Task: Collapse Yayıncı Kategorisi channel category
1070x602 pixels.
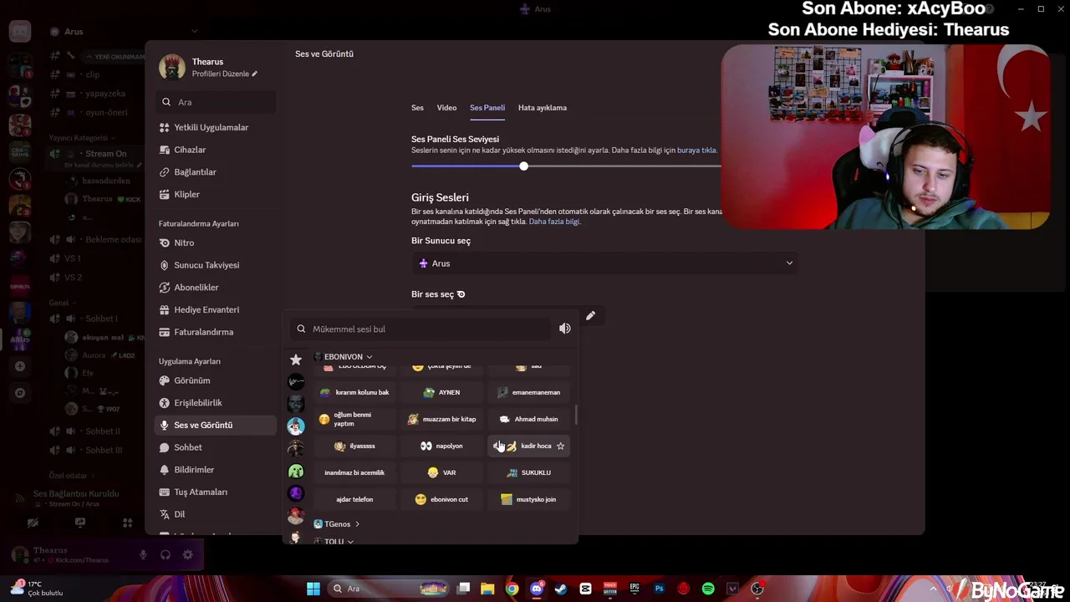Action: coord(81,137)
